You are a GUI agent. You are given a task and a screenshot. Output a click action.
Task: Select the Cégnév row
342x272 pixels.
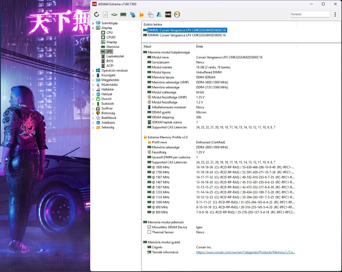pyautogui.click(x=219, y=247)
